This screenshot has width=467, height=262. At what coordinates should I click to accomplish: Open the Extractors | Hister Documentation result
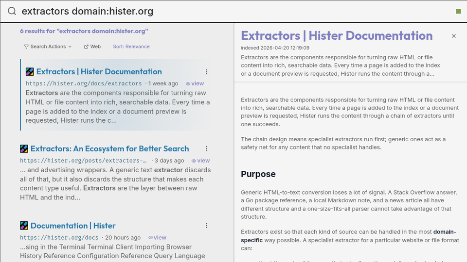tap(99, 72)
